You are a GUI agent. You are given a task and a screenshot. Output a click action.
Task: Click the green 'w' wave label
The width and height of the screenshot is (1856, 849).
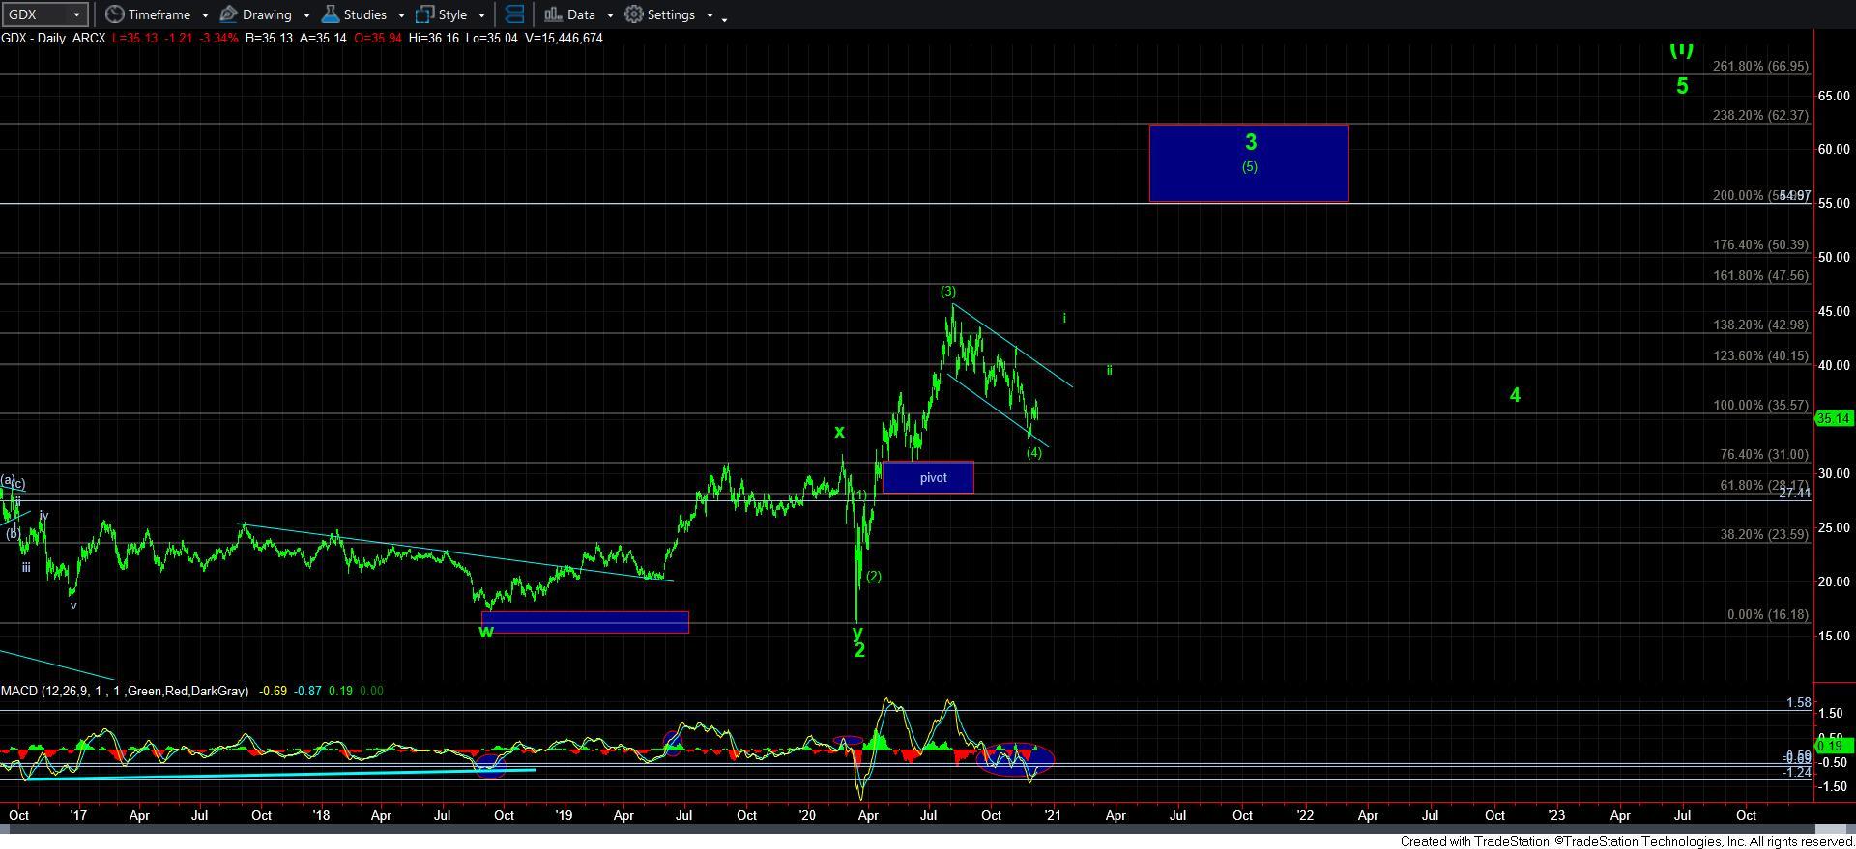pyautogui.click(x=486, y=632)
